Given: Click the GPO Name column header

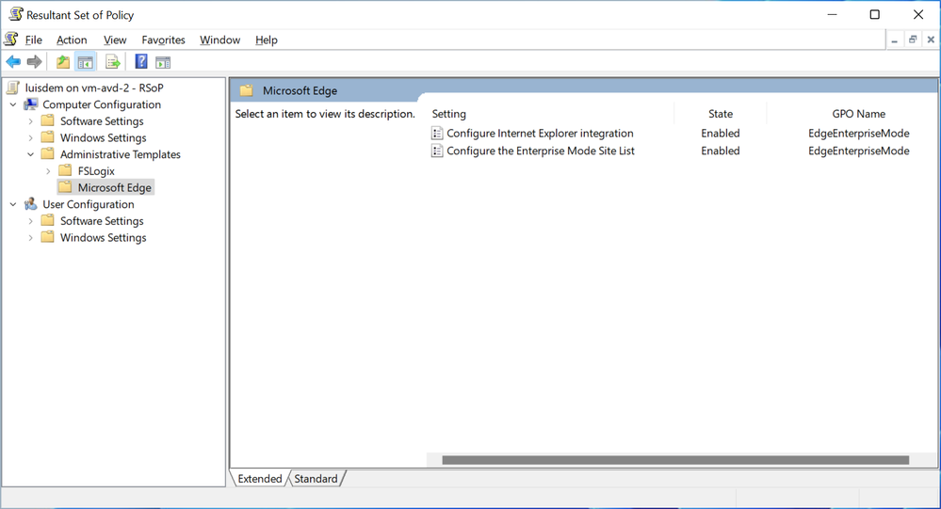Looking at the screenshot, I should [x=858, y=113].
